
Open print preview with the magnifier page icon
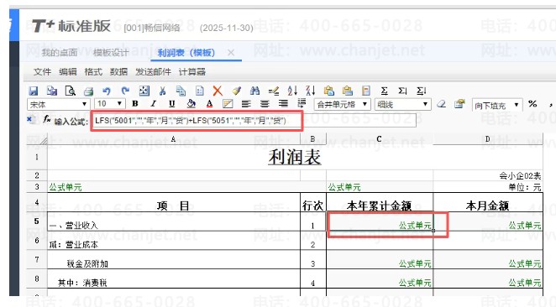[x=71, y=91]
